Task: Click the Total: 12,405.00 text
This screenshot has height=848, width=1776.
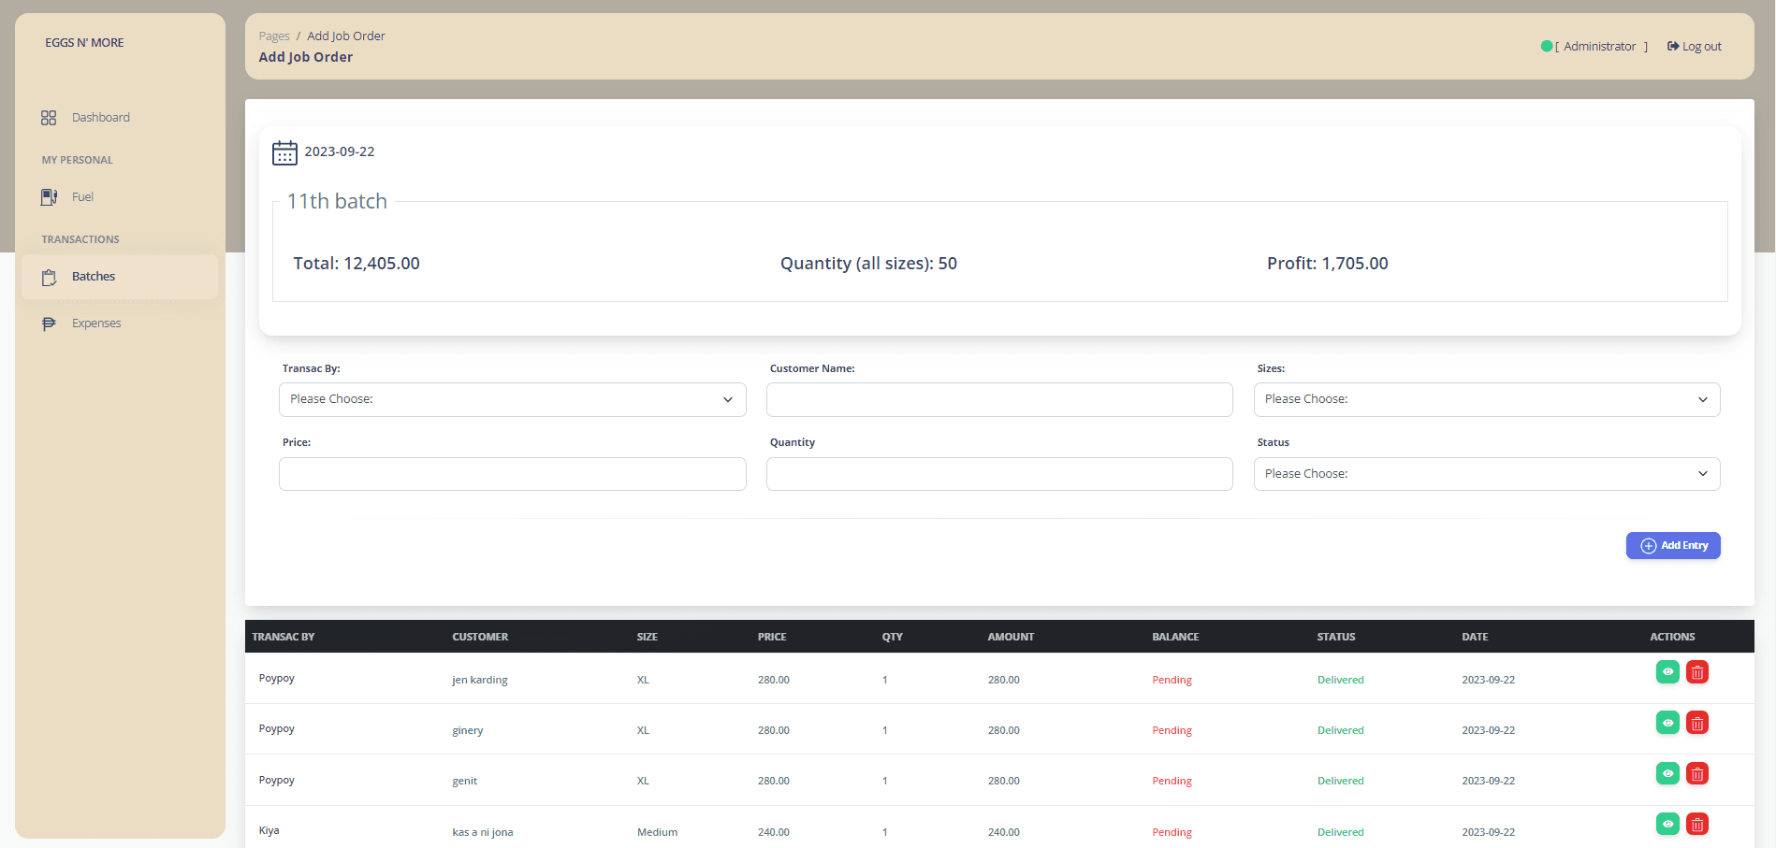Action: [357, 264]
